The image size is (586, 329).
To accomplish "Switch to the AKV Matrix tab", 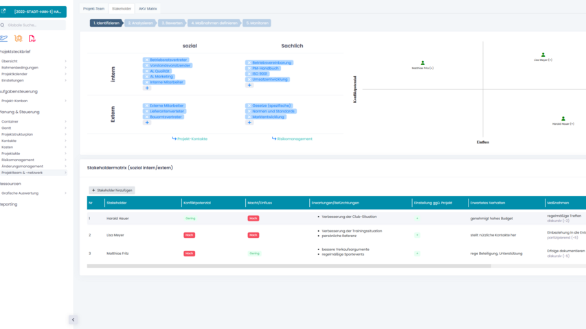I will click(x=148, y=9).
